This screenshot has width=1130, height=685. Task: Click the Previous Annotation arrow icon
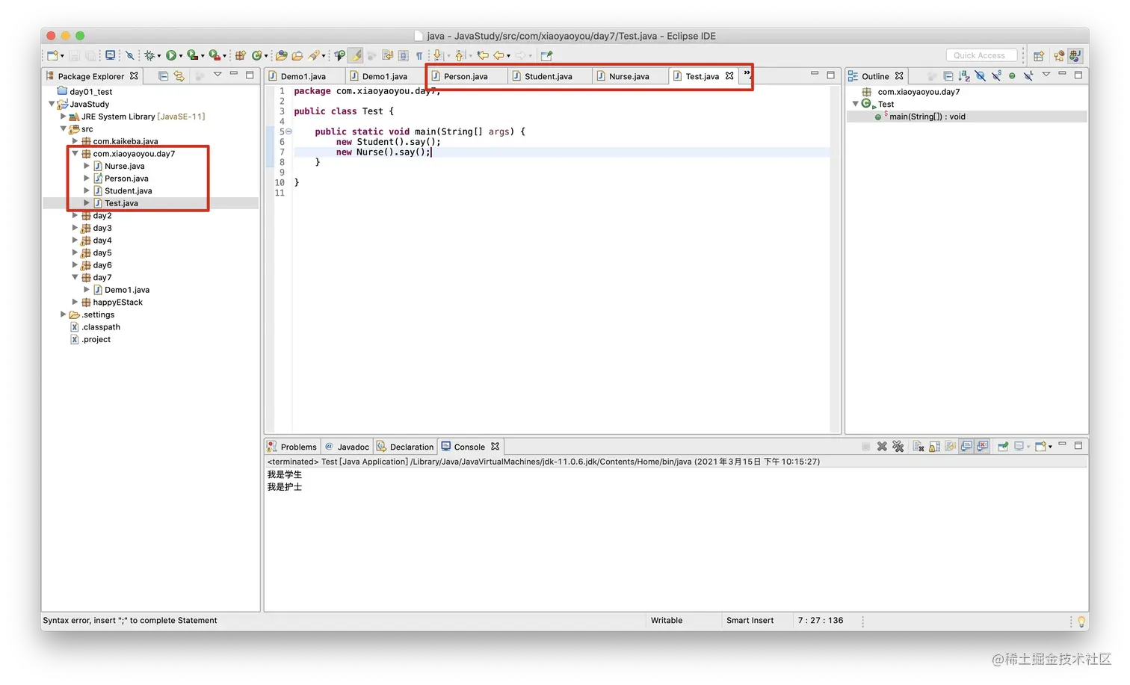pyautogui.click(x=460, y=55)
